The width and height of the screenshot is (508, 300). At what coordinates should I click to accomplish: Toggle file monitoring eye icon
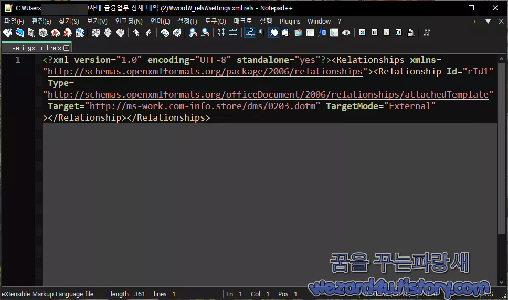point(346,33)
